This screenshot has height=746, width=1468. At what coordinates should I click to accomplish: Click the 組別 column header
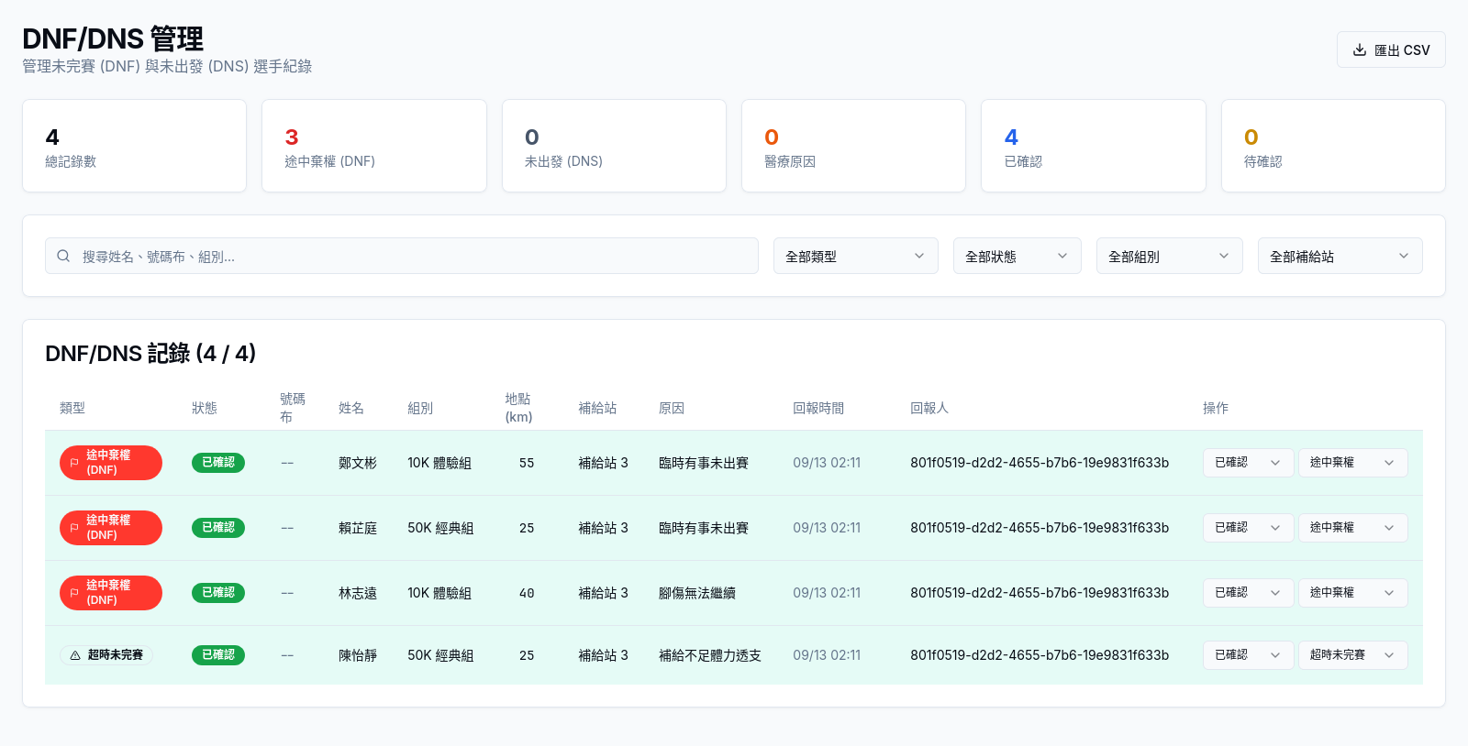pos(420,408)
